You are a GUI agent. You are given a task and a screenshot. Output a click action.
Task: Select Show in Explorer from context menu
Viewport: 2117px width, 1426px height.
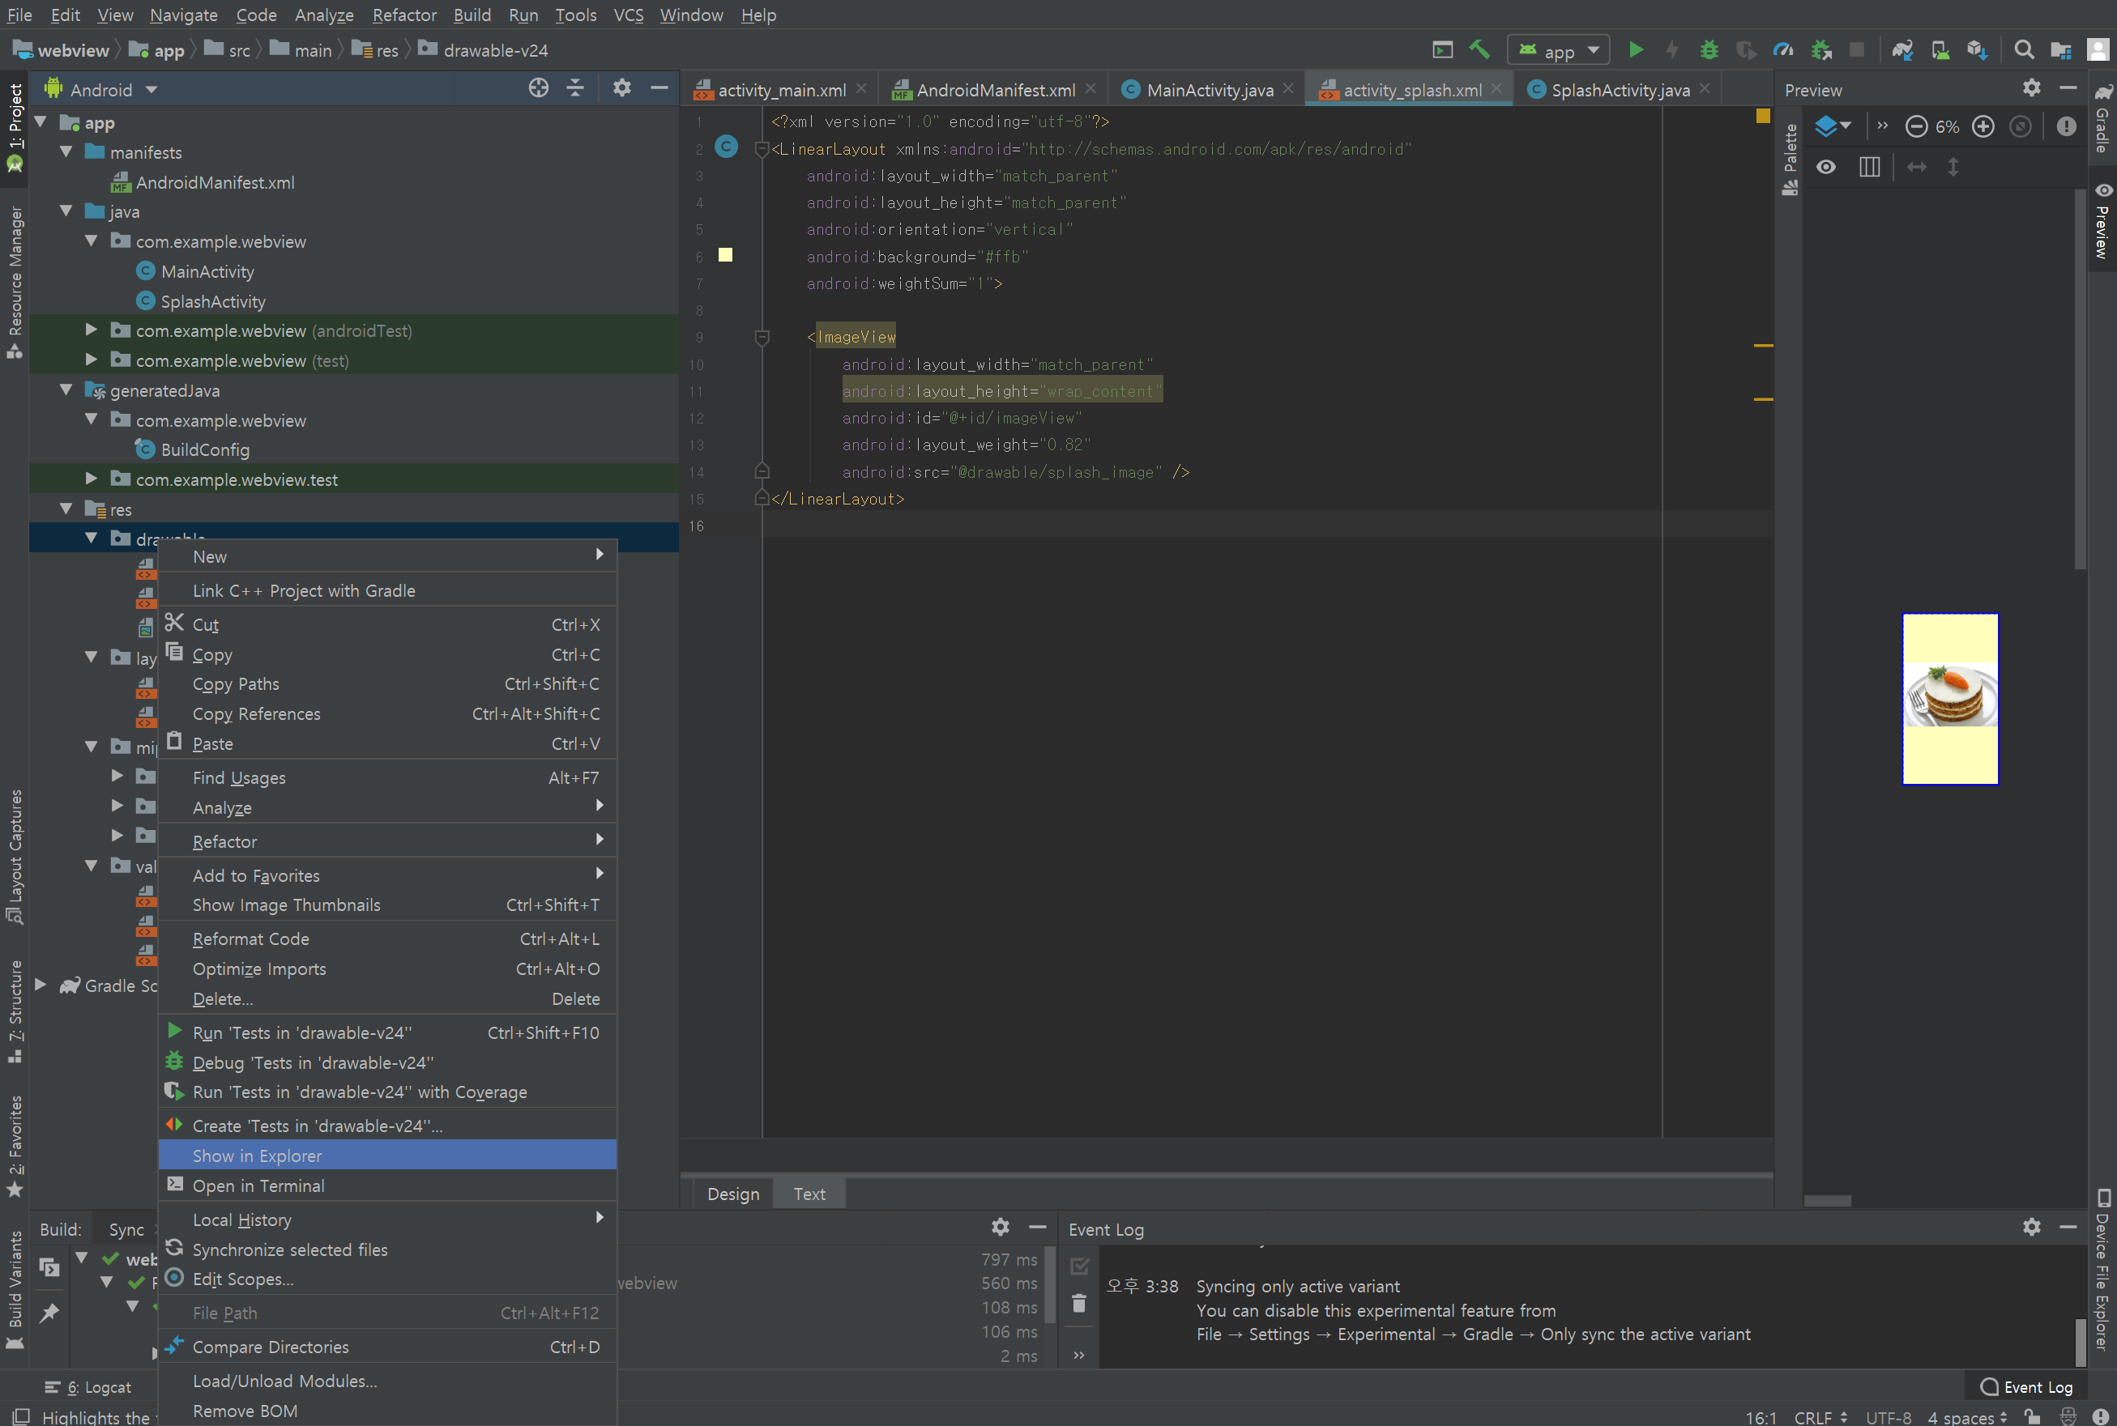tap(258, 1155)
